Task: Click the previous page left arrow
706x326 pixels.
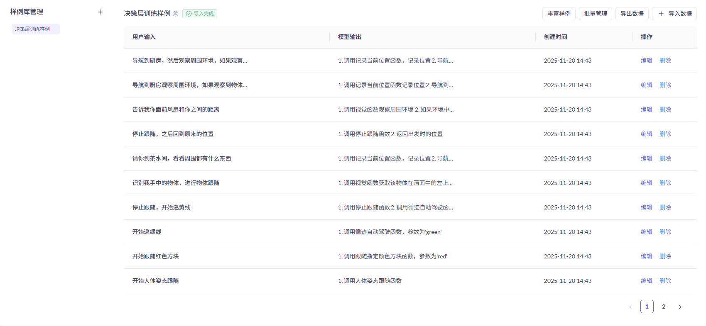Action: pos(630,307)
